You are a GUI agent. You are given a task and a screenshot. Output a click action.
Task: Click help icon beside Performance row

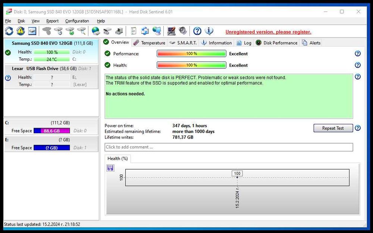click(x=358, y=54)
